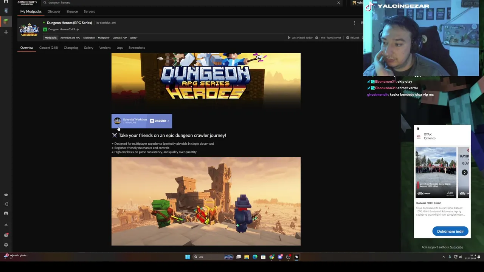Viewport: 484px width, 272px height.
Task: Click the Dungeon Heroes-2.4.9.zip file name
Action: point(64,29)
